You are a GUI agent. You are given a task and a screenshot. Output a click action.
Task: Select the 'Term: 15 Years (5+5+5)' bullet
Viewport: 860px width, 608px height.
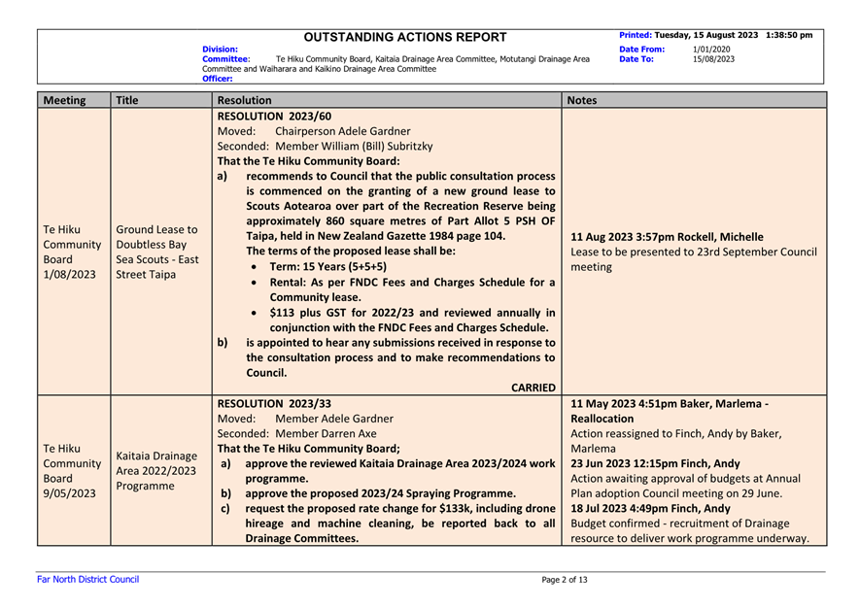click(328, 266)
